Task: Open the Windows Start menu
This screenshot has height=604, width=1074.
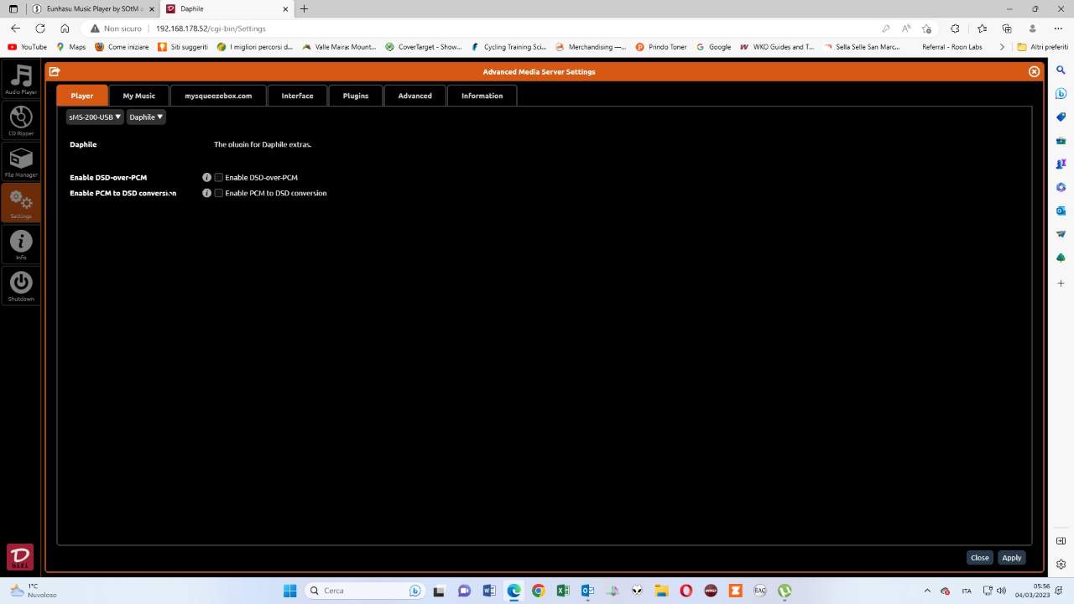Action: pos(289,591)
